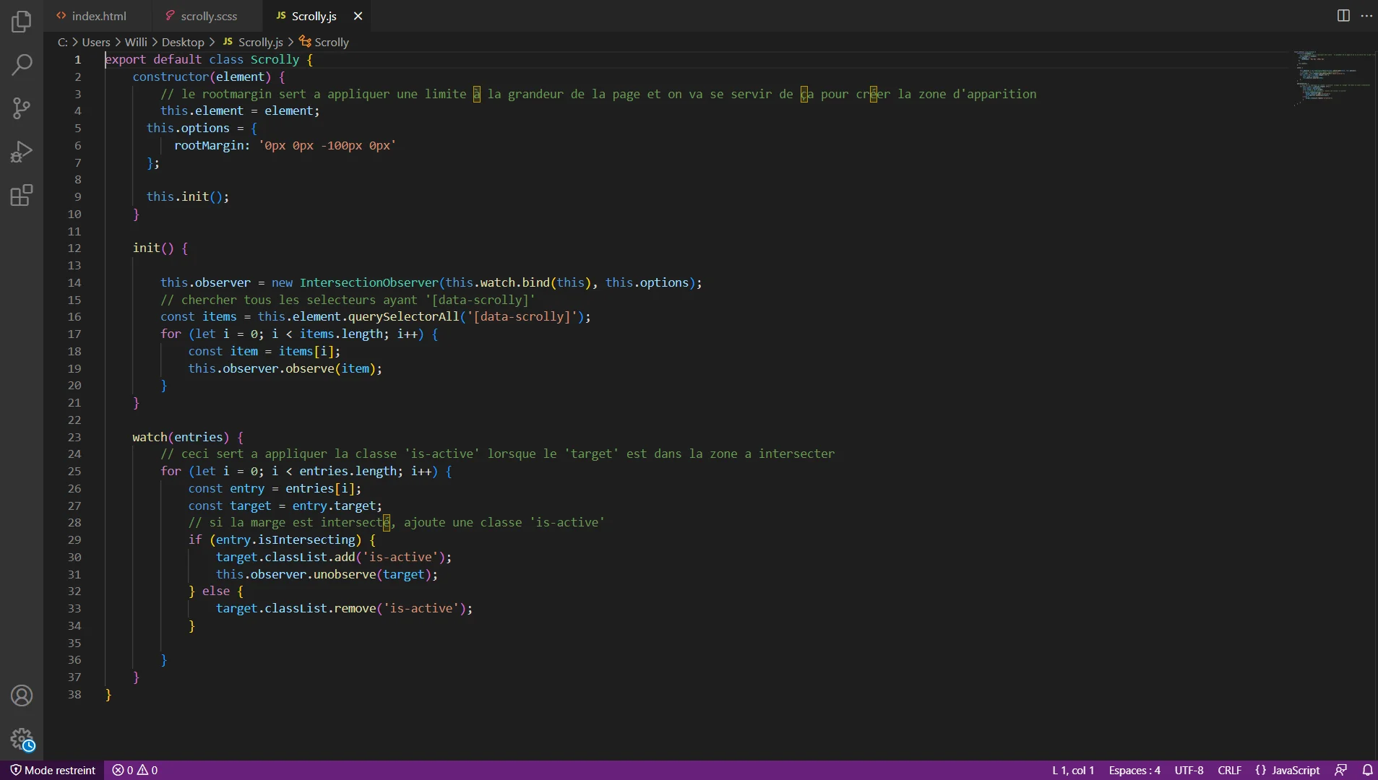Viewport: 1378px width, 780px height.
Task: Change indentation via Espaces : 4
Action: click(x=1134, y=770)
